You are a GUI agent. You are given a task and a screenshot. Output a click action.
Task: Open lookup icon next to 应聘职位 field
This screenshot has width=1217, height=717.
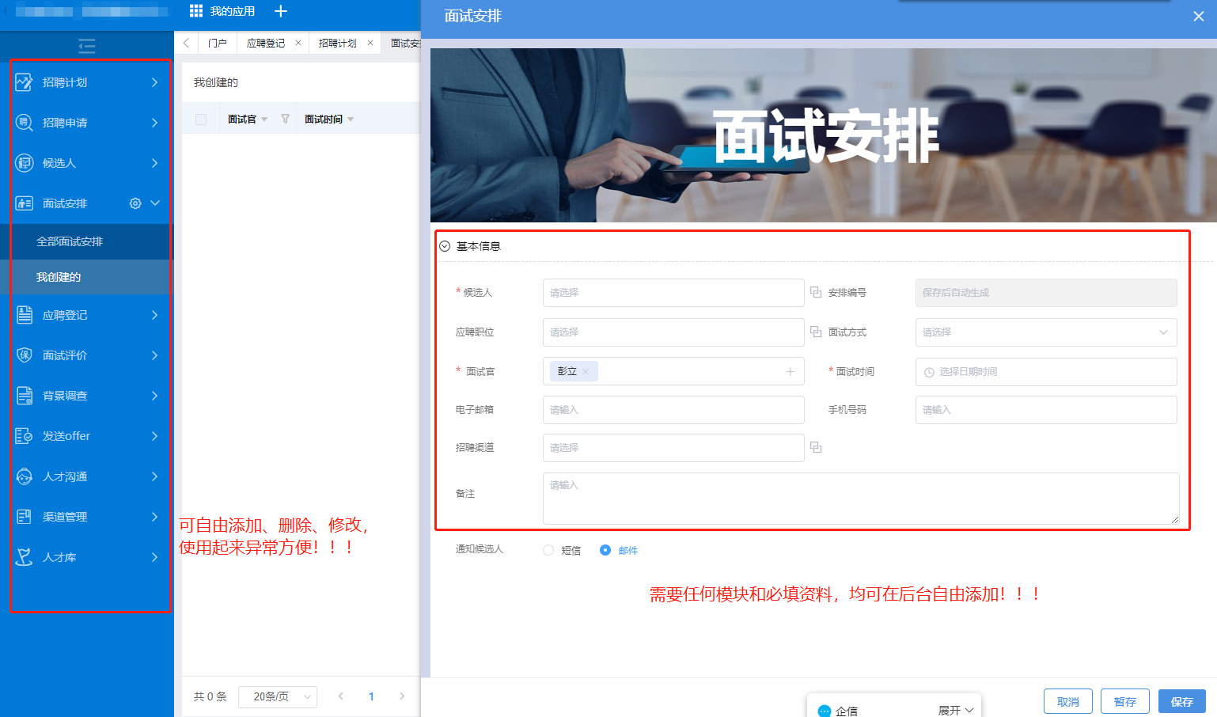coord(816,332)
